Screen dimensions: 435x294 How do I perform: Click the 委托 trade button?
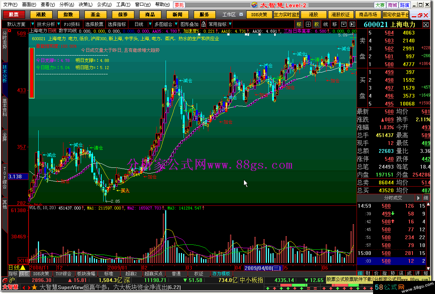179,5
